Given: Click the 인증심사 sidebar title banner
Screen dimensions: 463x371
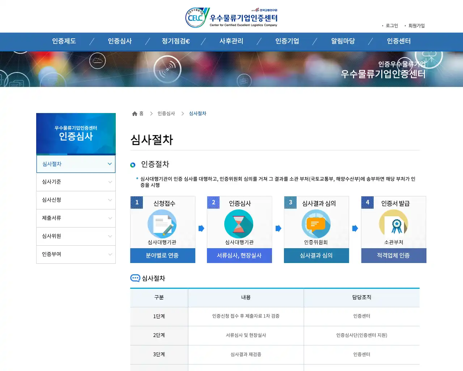Looking at the screenshot, I should pos(76,134).
